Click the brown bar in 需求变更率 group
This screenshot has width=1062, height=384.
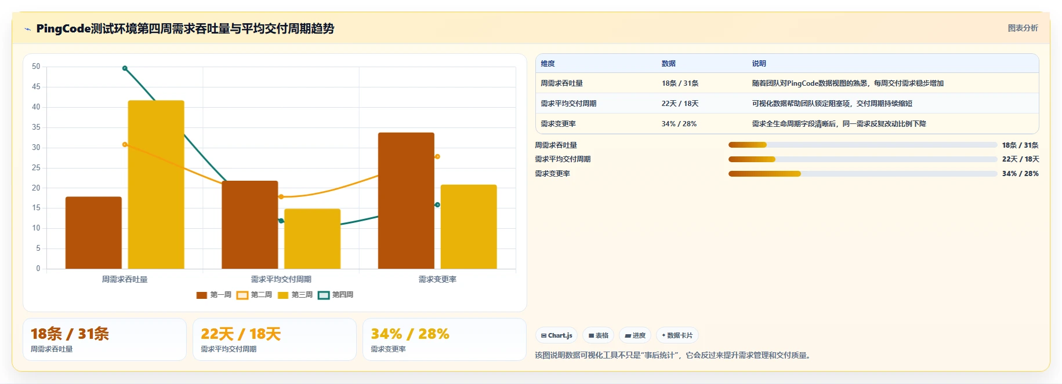coord(406,200)
